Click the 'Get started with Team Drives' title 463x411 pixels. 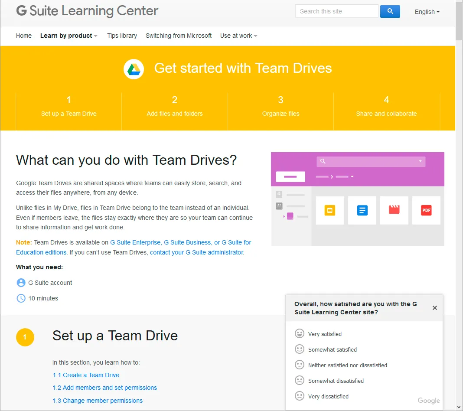[243, 68]
